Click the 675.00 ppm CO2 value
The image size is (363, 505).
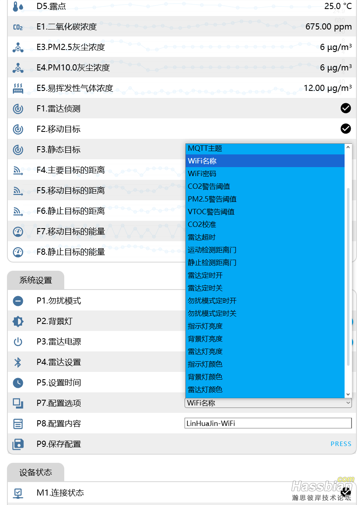point(329,27)
